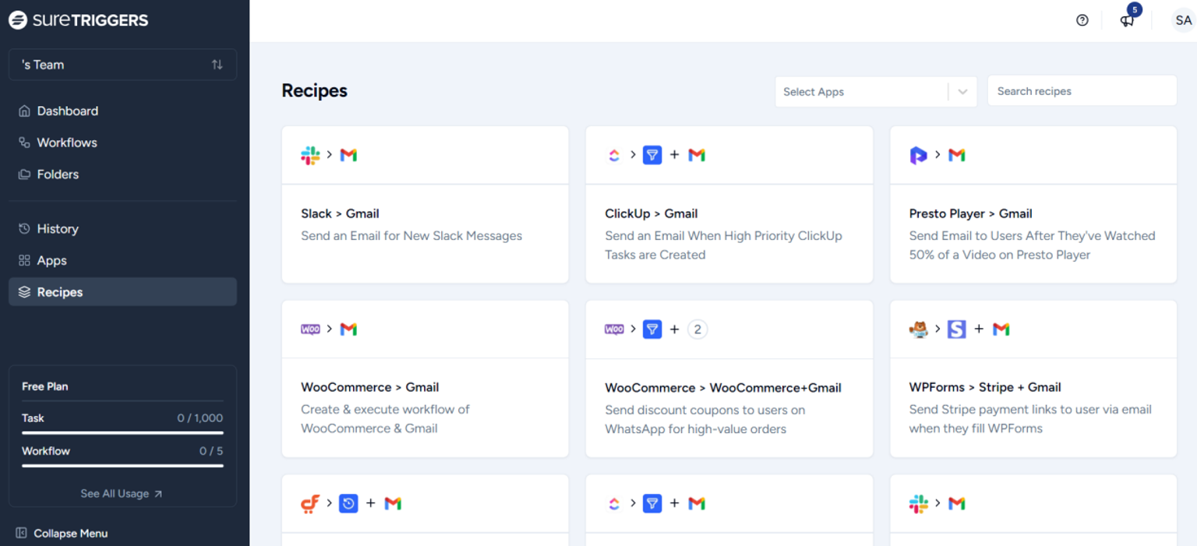Image resolution: width=1197 pixels, height=546 pixels.
Task: Click 'Send discount coupons to users' description
Action: (x=705, y=420)
